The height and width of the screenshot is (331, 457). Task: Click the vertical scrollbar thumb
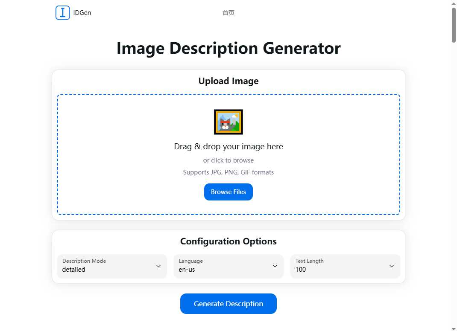454,26
